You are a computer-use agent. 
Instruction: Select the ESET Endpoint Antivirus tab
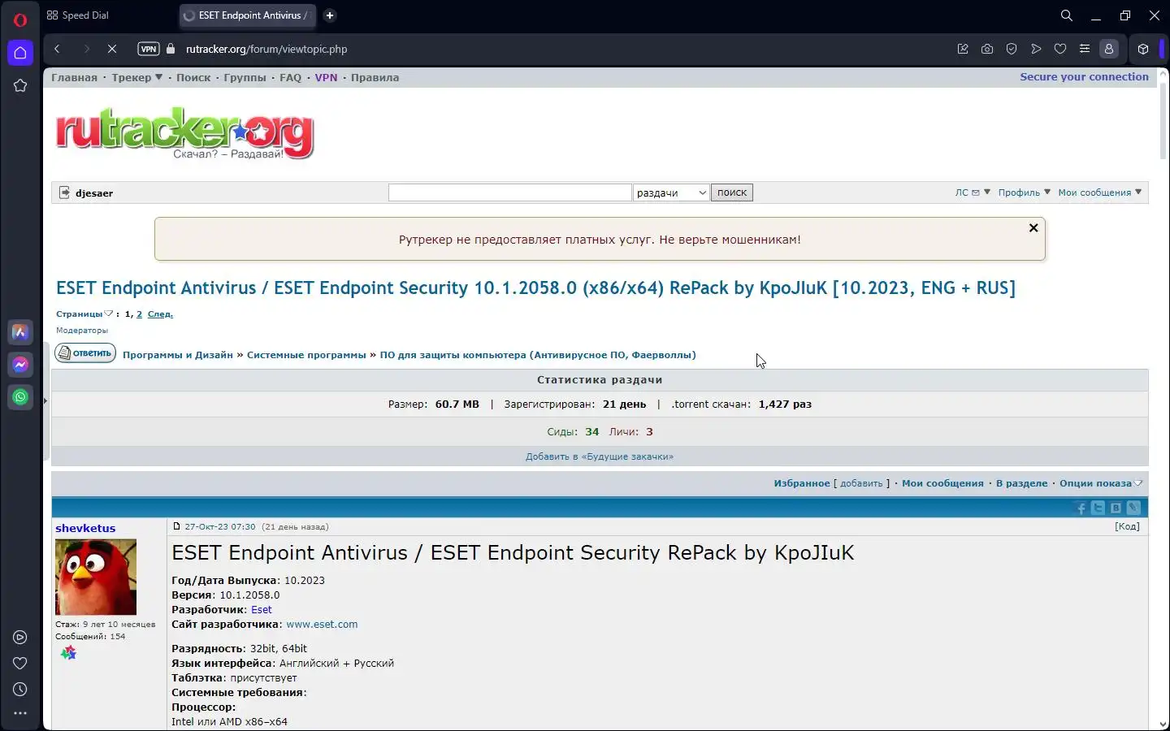pos(246,15)
